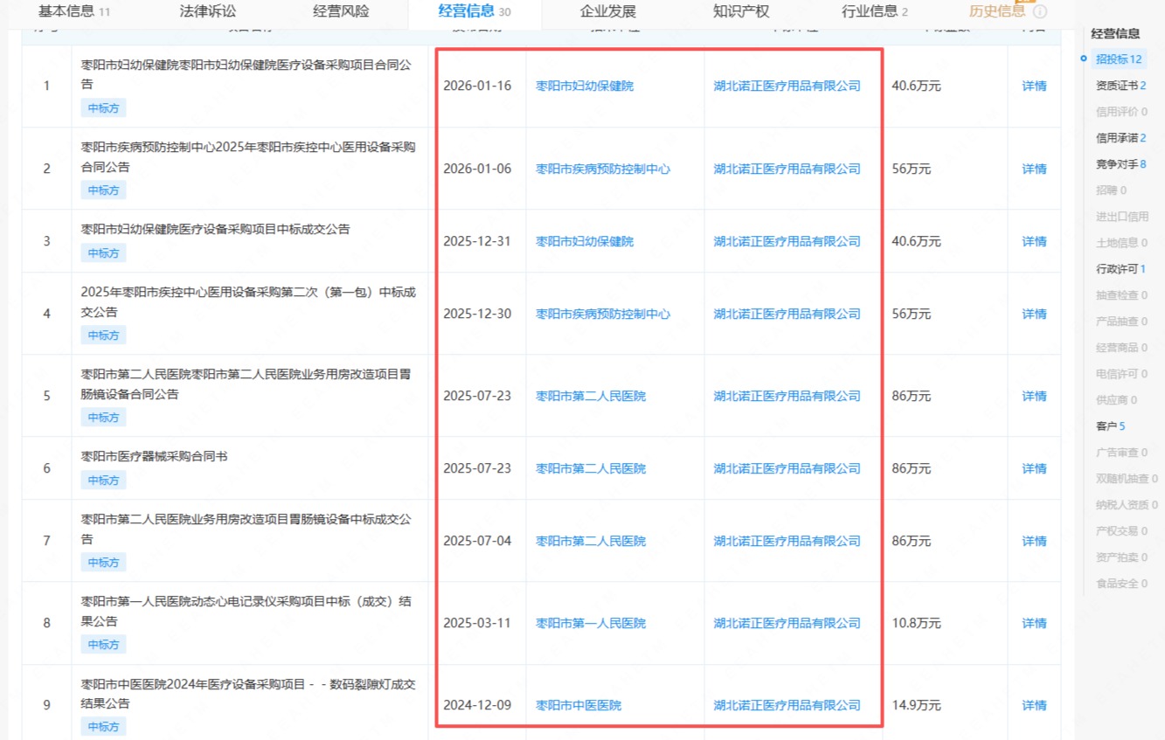Viewport: 1165px width, 740px height.
Task: View 详情 of the 10.8万元 bid
Action: point(1034,624)
